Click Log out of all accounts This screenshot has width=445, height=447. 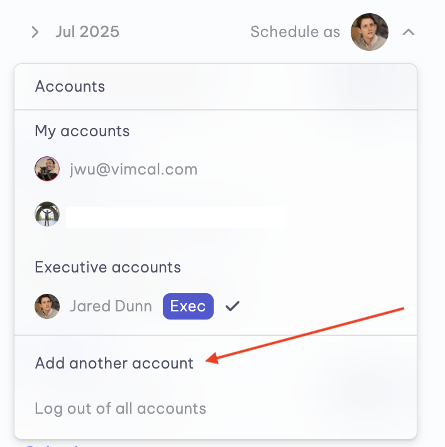coord(121,409)
